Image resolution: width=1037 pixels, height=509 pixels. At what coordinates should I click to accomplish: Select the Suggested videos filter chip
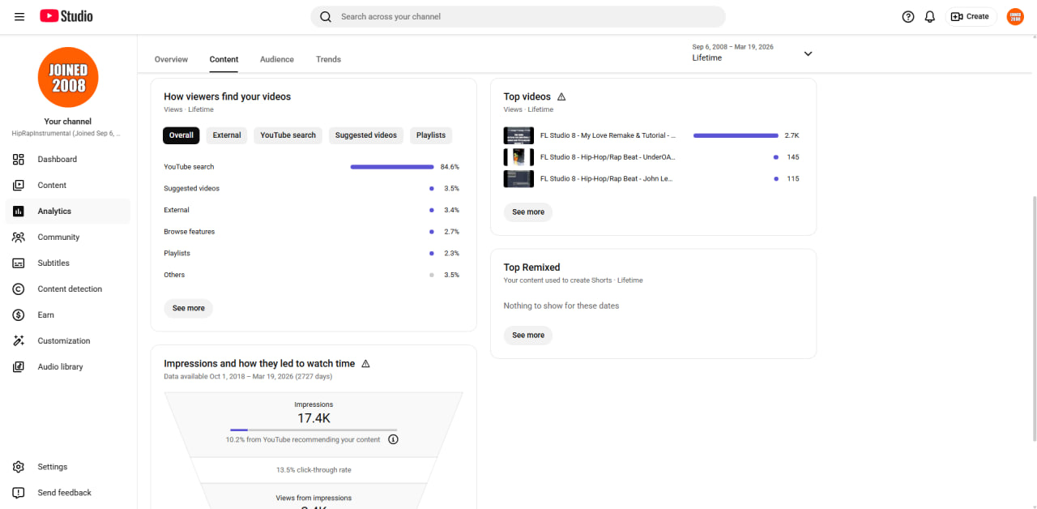click(366, 135)
